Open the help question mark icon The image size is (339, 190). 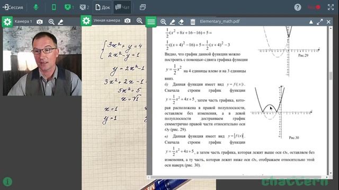[298, 7]
